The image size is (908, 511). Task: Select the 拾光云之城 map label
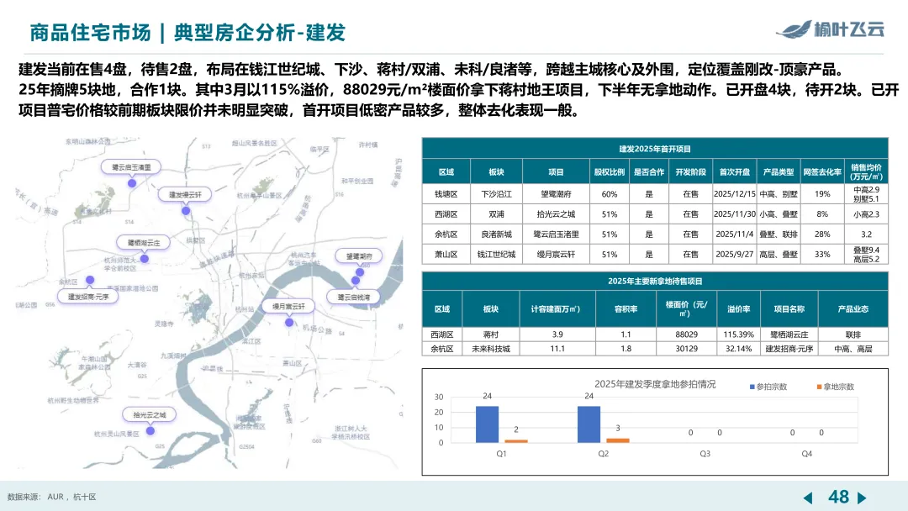(x=150, y=415)
